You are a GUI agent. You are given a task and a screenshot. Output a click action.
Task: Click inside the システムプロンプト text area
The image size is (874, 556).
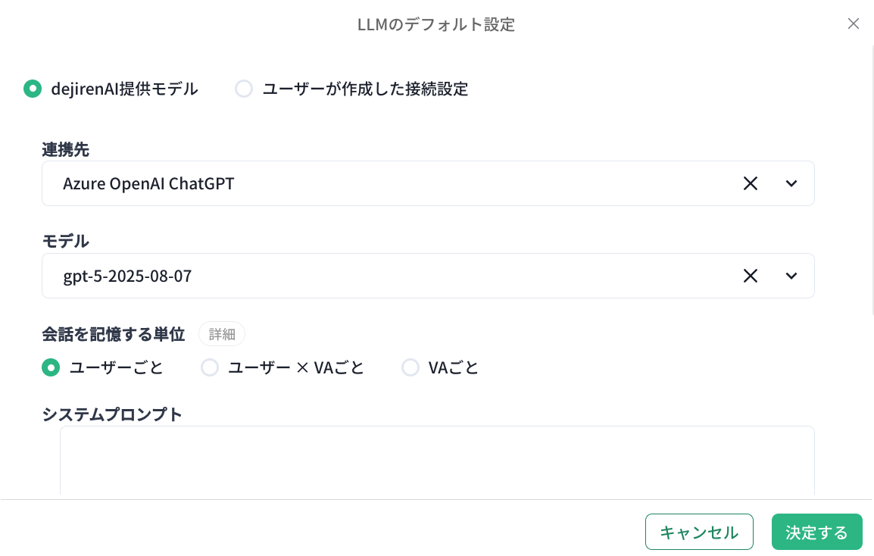[436, 462]
